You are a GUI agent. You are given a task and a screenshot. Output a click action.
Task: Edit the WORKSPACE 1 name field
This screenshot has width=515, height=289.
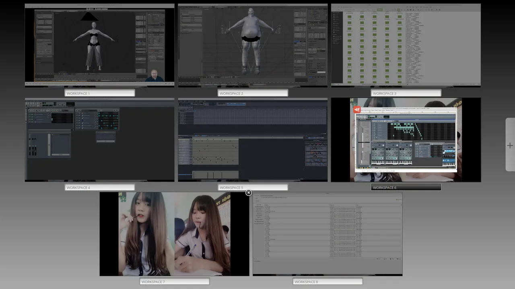tap(100, 93)
